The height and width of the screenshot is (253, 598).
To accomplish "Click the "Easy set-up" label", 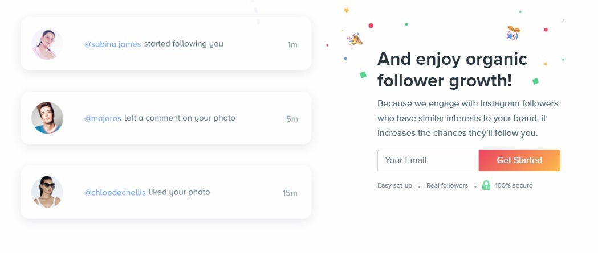I will [x=394, y=185].
